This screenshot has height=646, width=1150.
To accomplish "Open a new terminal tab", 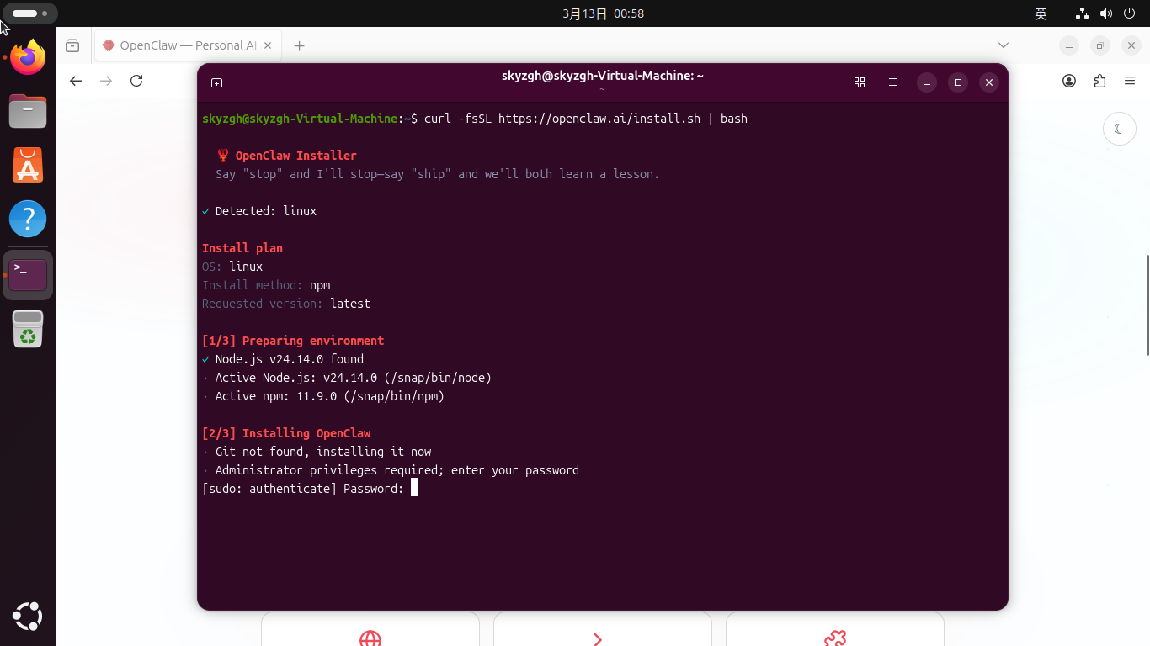I will coord(216,82).
